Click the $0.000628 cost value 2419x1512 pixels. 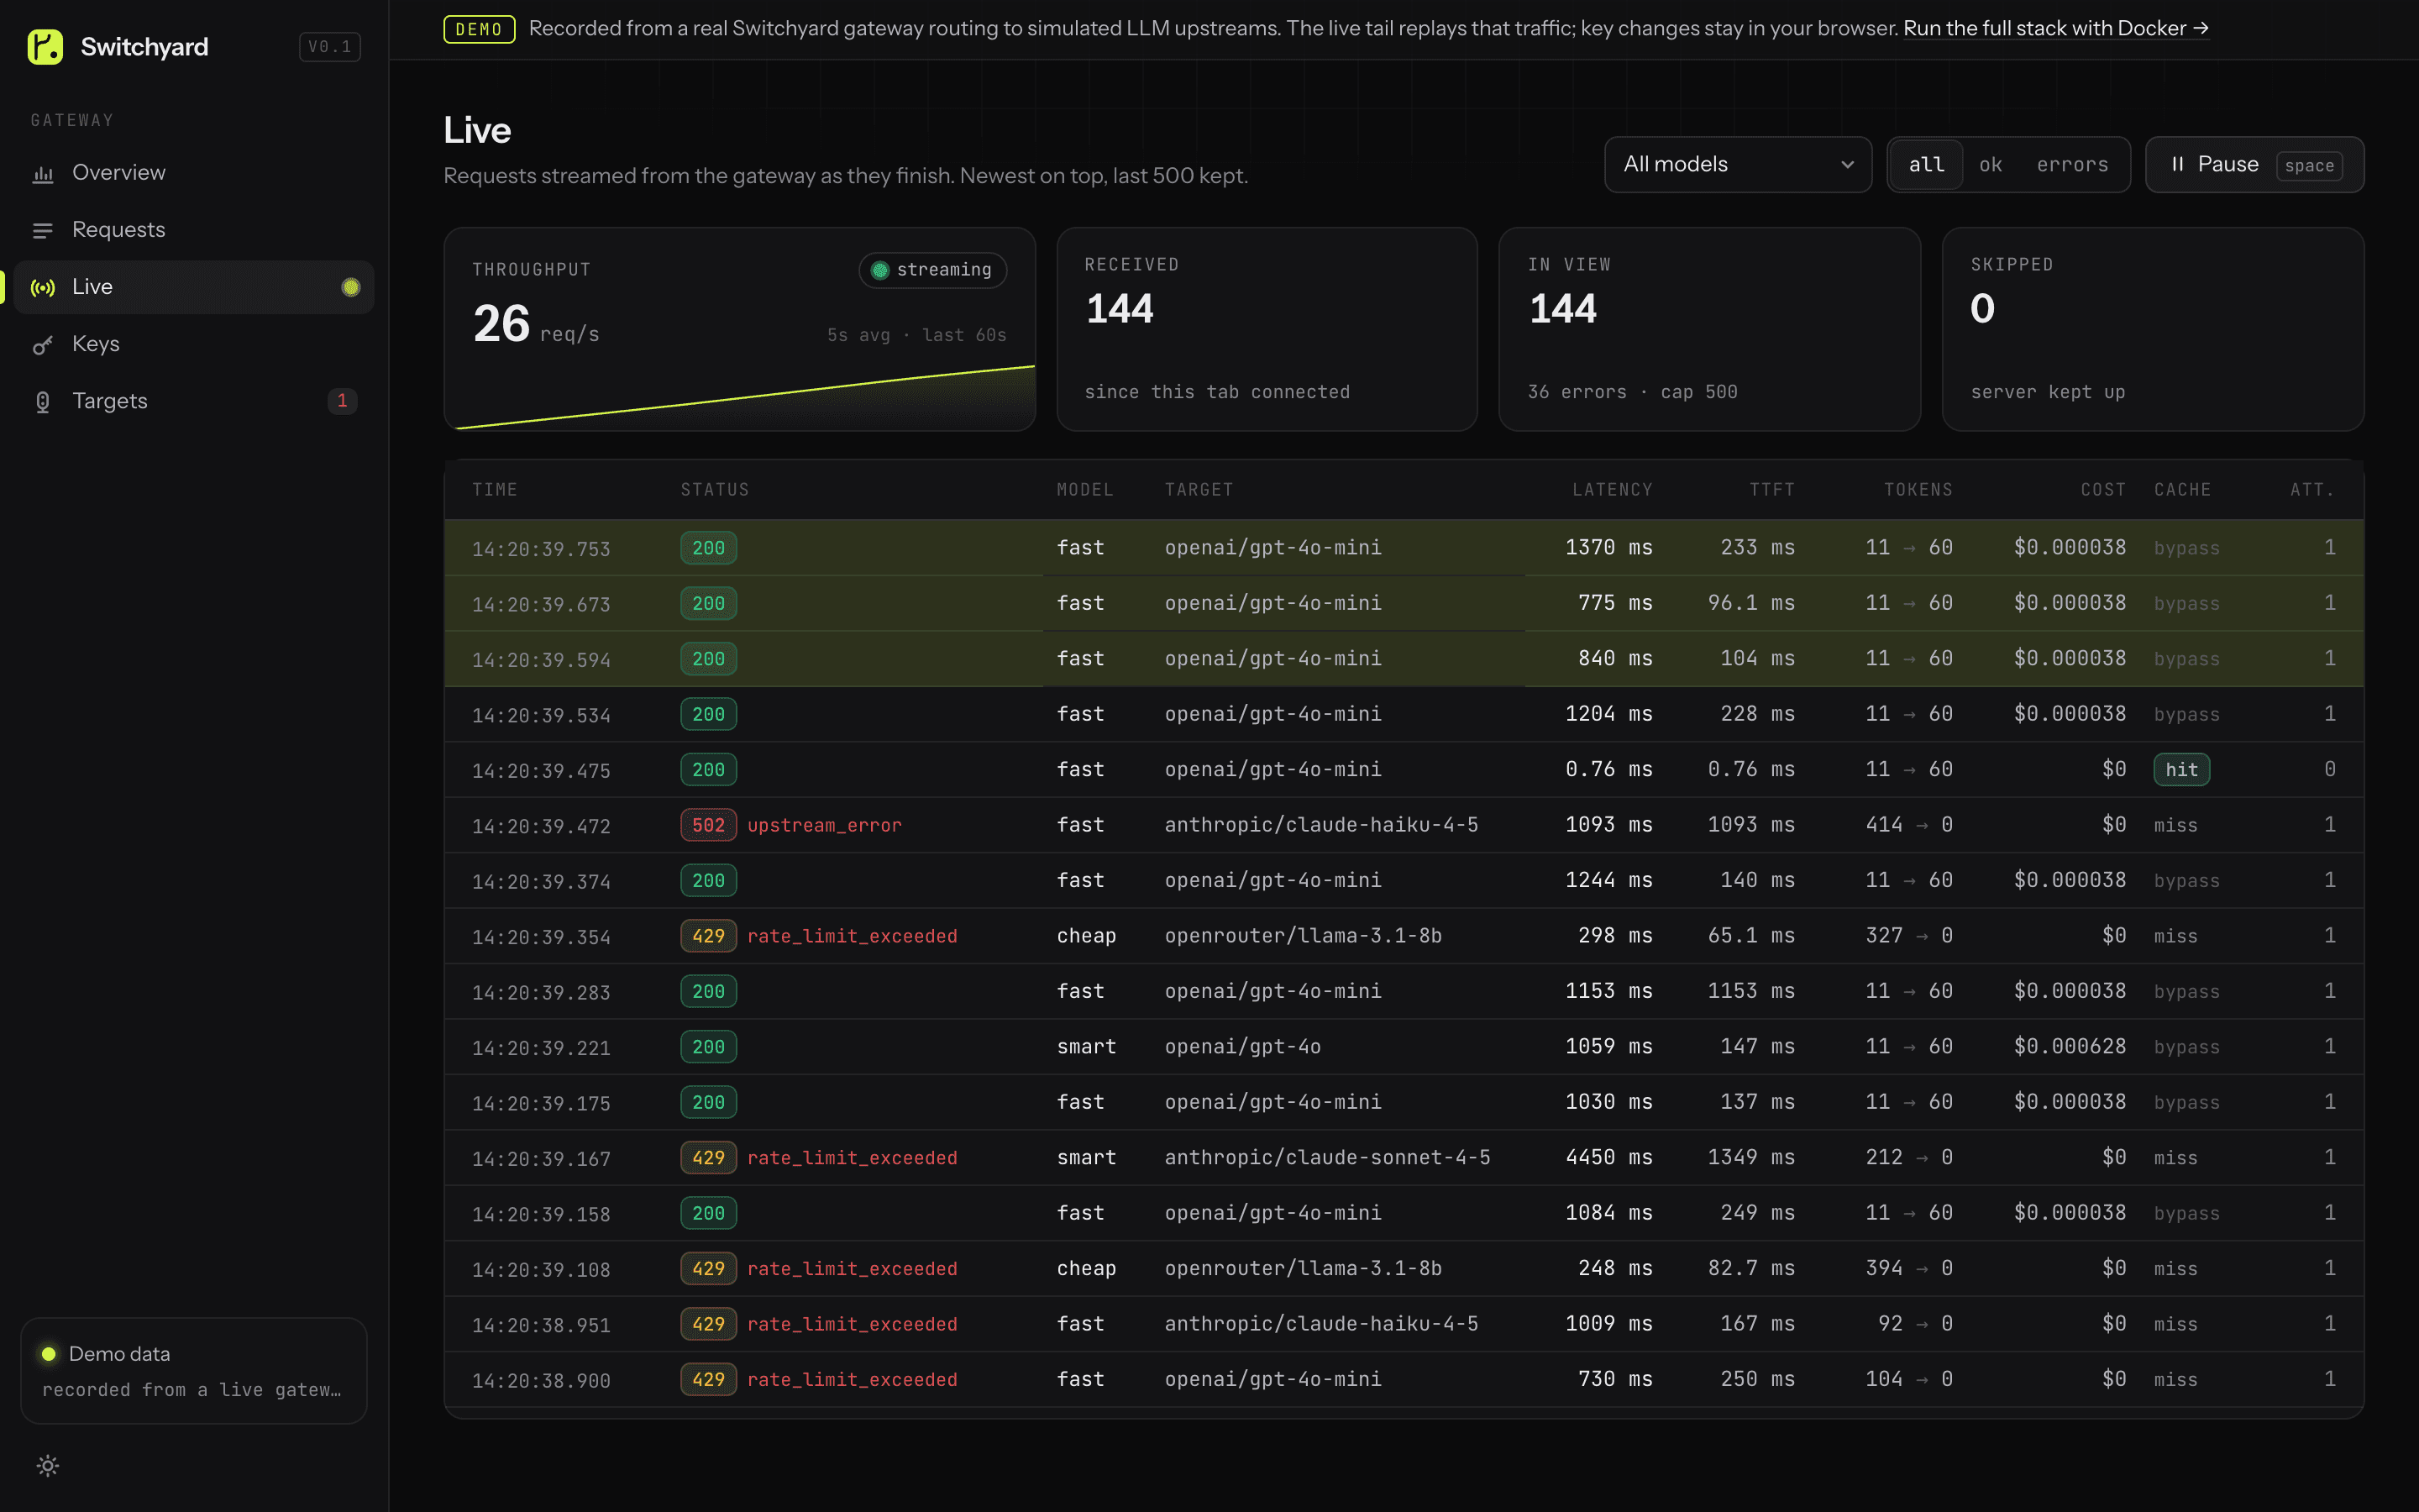(2069, 1047)
